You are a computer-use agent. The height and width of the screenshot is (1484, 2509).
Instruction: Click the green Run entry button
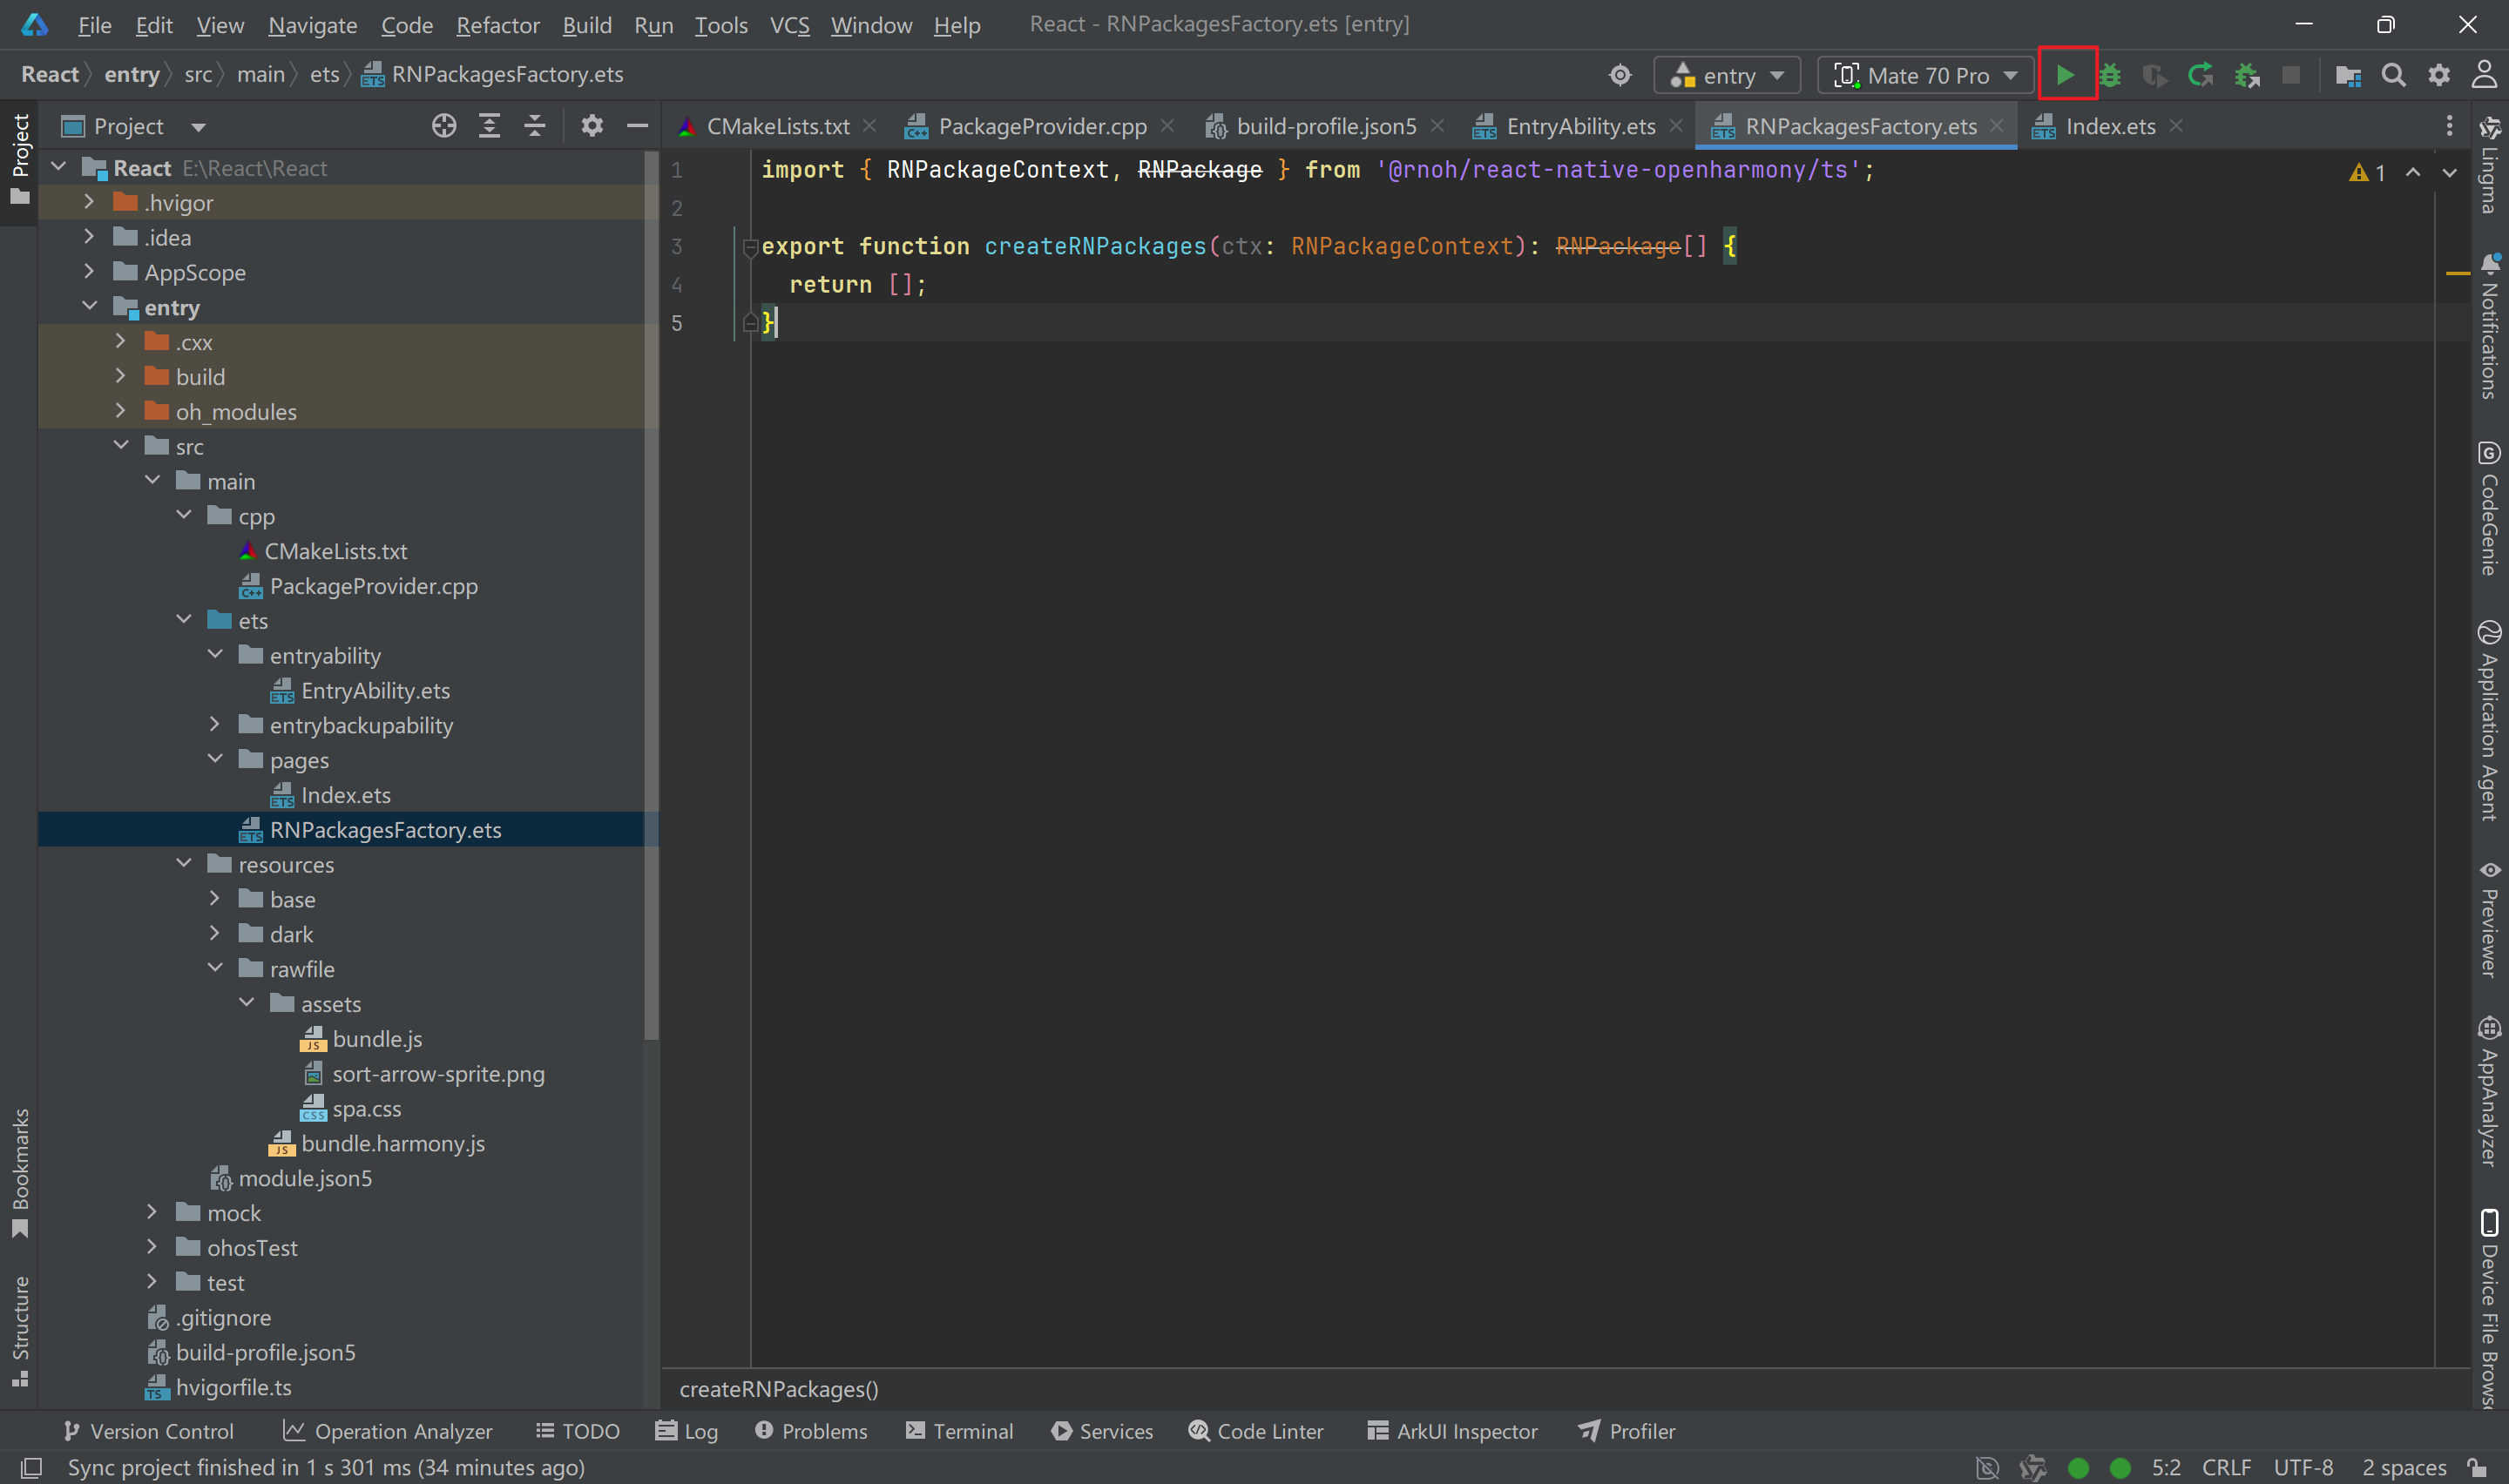coord(2065,75)
